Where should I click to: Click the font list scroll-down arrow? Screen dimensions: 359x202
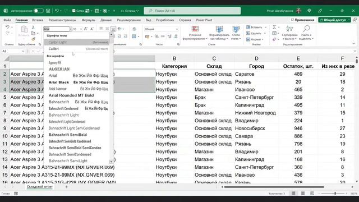(x=111, y=162)
